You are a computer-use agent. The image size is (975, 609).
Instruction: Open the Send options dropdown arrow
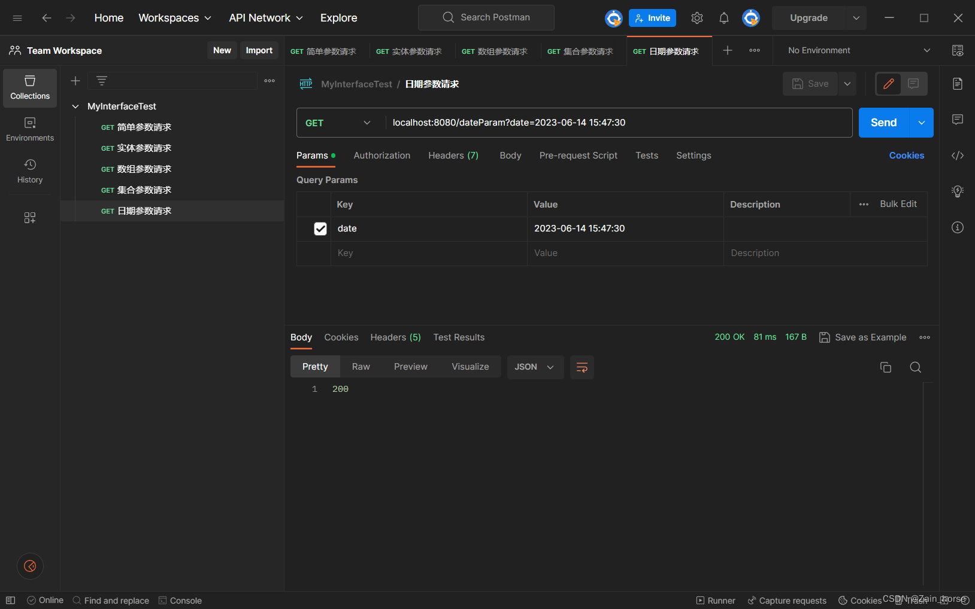(x=922, y=123)
